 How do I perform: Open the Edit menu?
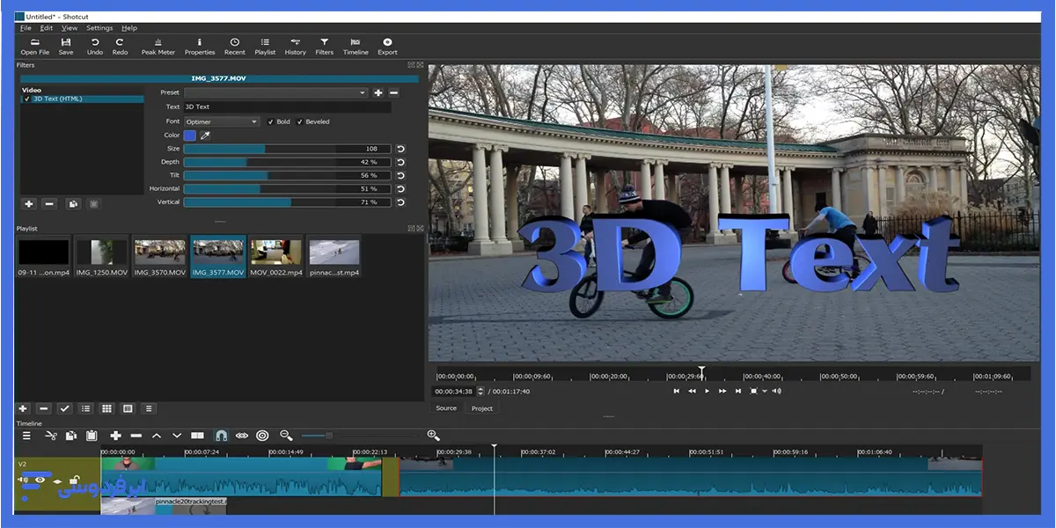tap(47, 28)
